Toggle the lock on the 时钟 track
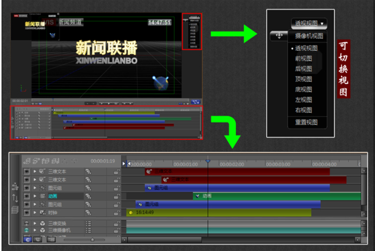This screenshot has width=375, height=251. (x=117, y=213)
